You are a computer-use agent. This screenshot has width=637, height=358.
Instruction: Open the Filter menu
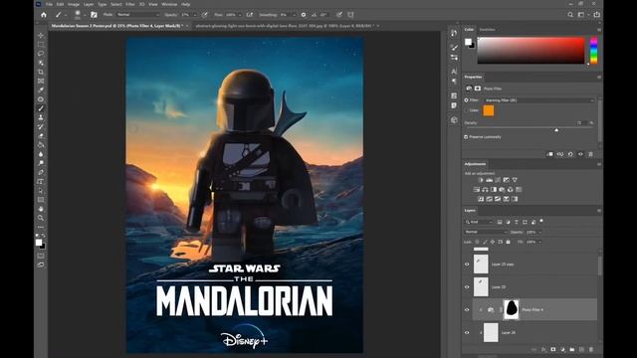130,4
